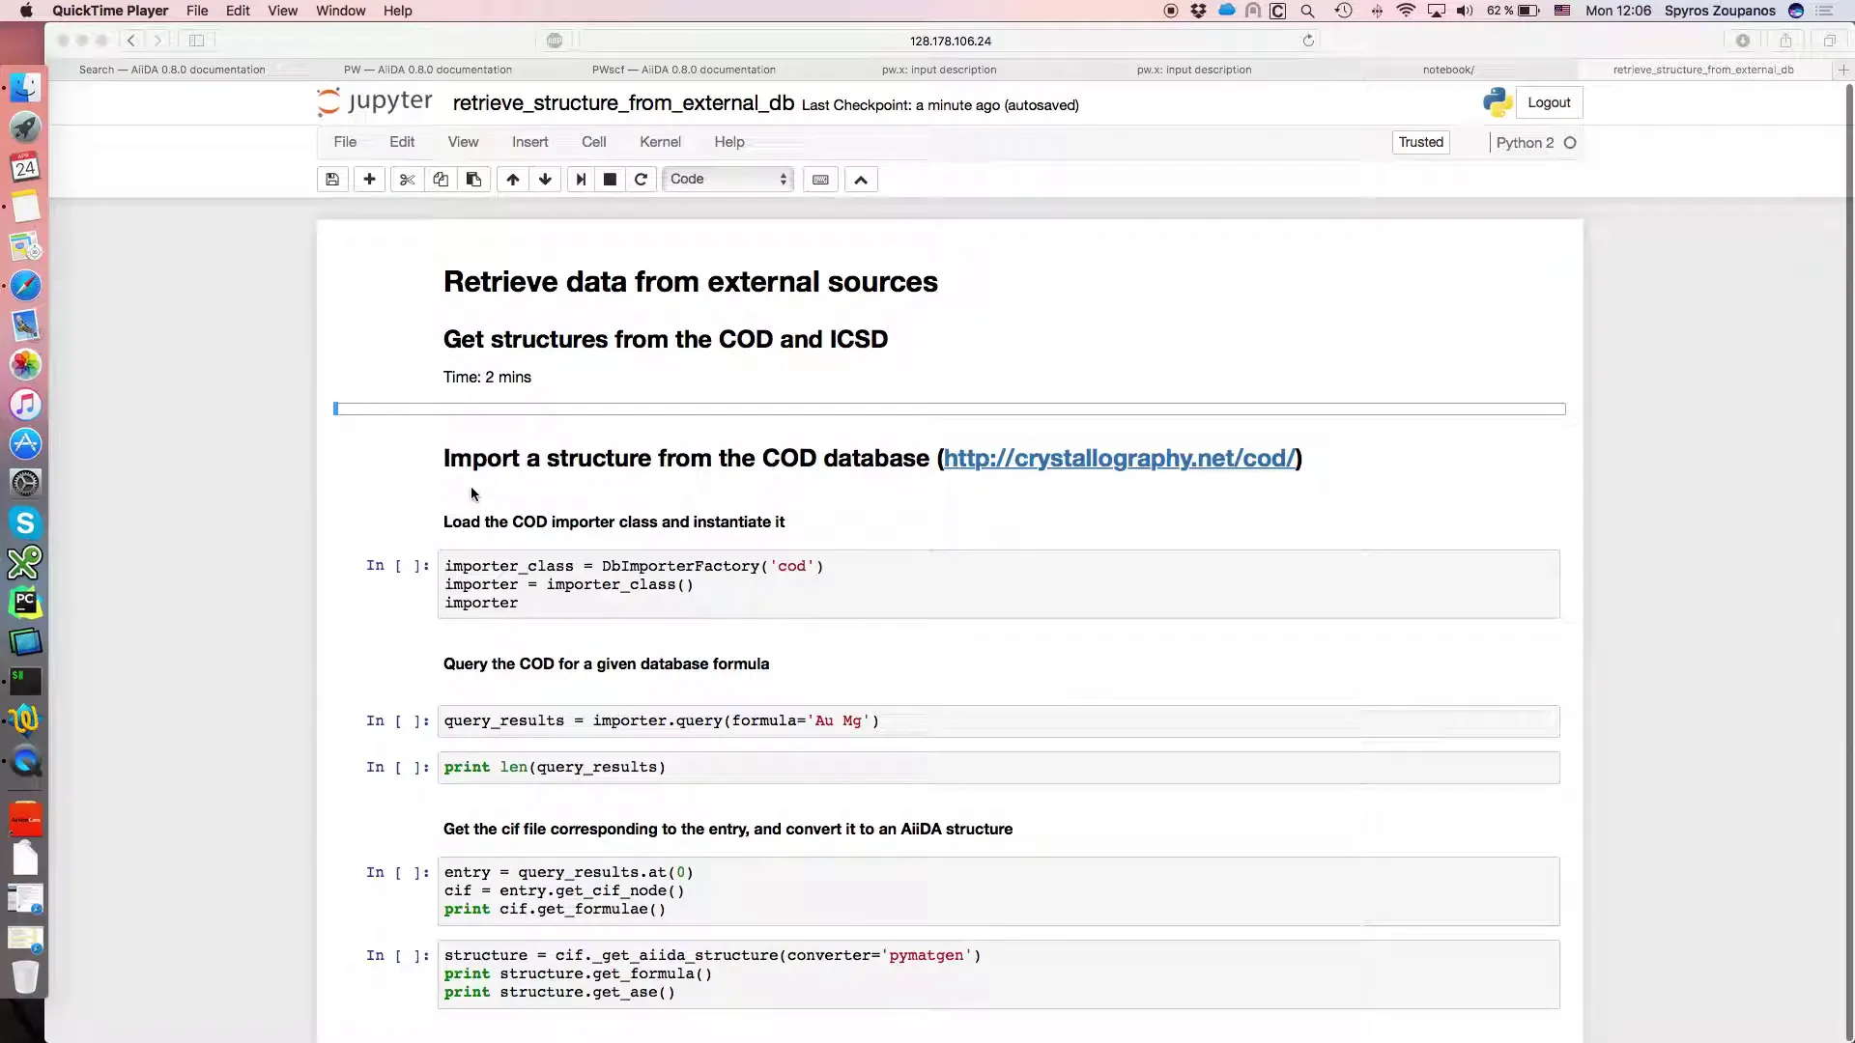Copy selected cells icon
Viewport: 1855px width, 1043px height.
point(441,180)
